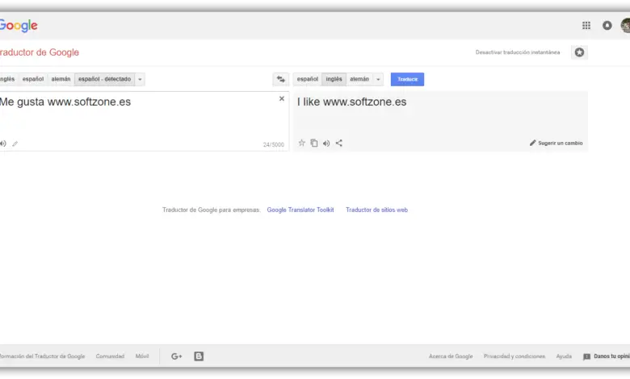
Task: Turn on handwriting input pencil
Action: point(15,144)
